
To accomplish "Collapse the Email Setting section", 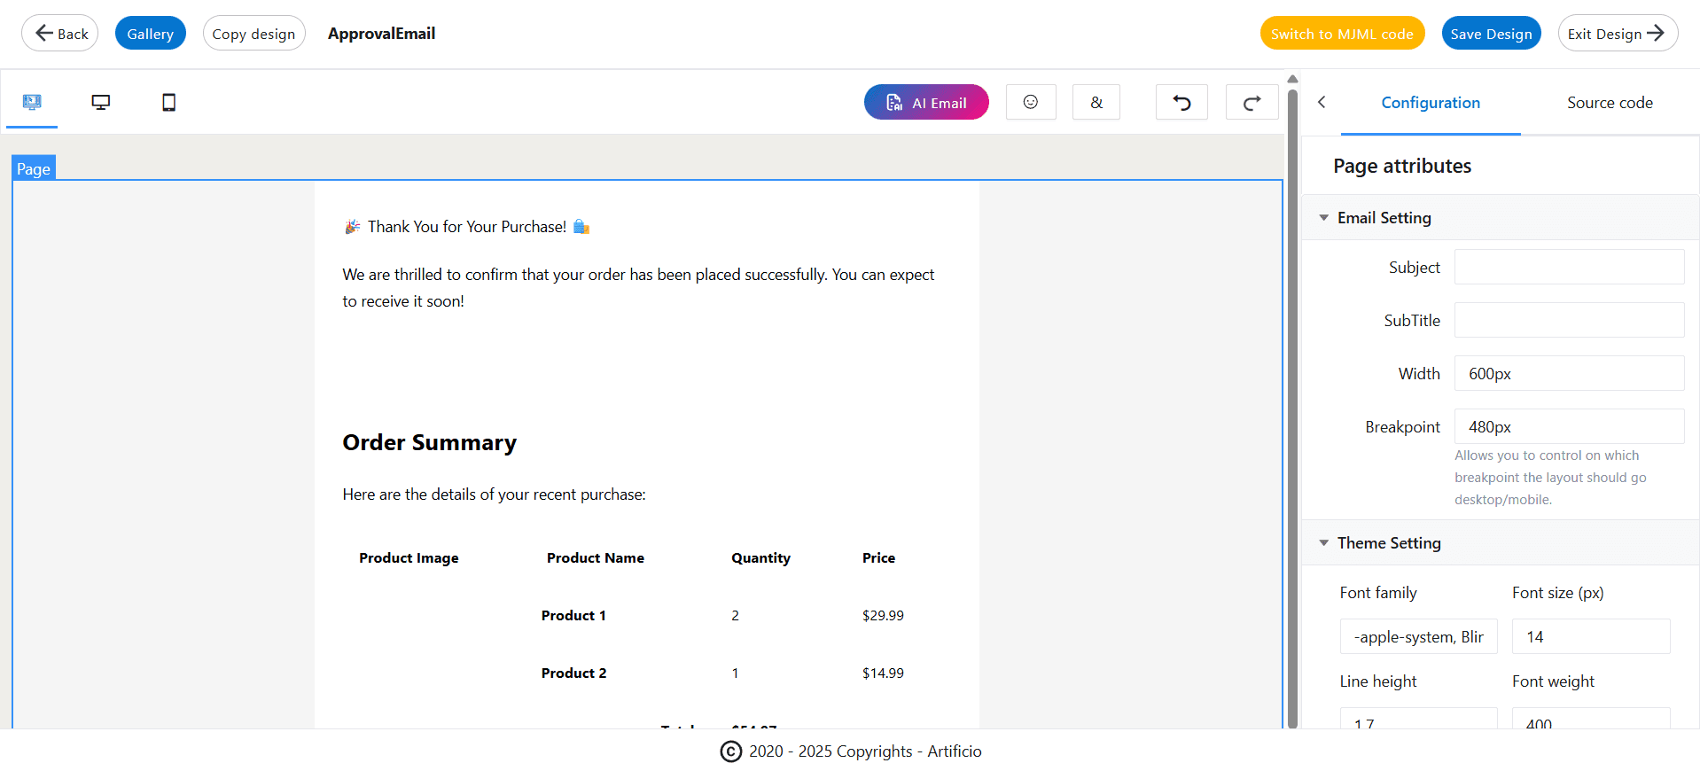I will coord(1323,218).
